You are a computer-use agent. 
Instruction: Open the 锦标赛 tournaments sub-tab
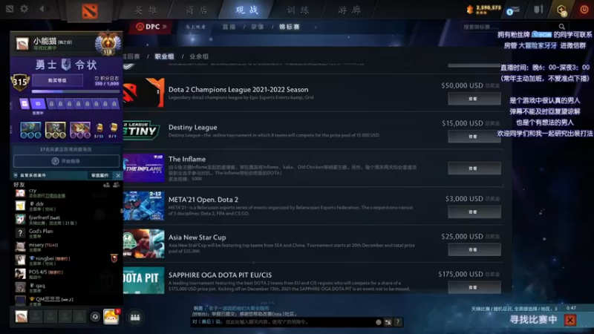tap(290, 27)
